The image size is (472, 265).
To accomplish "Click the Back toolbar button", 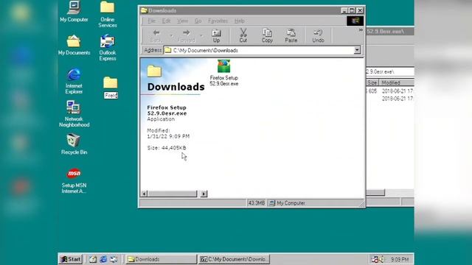I will tap(156, 36).
